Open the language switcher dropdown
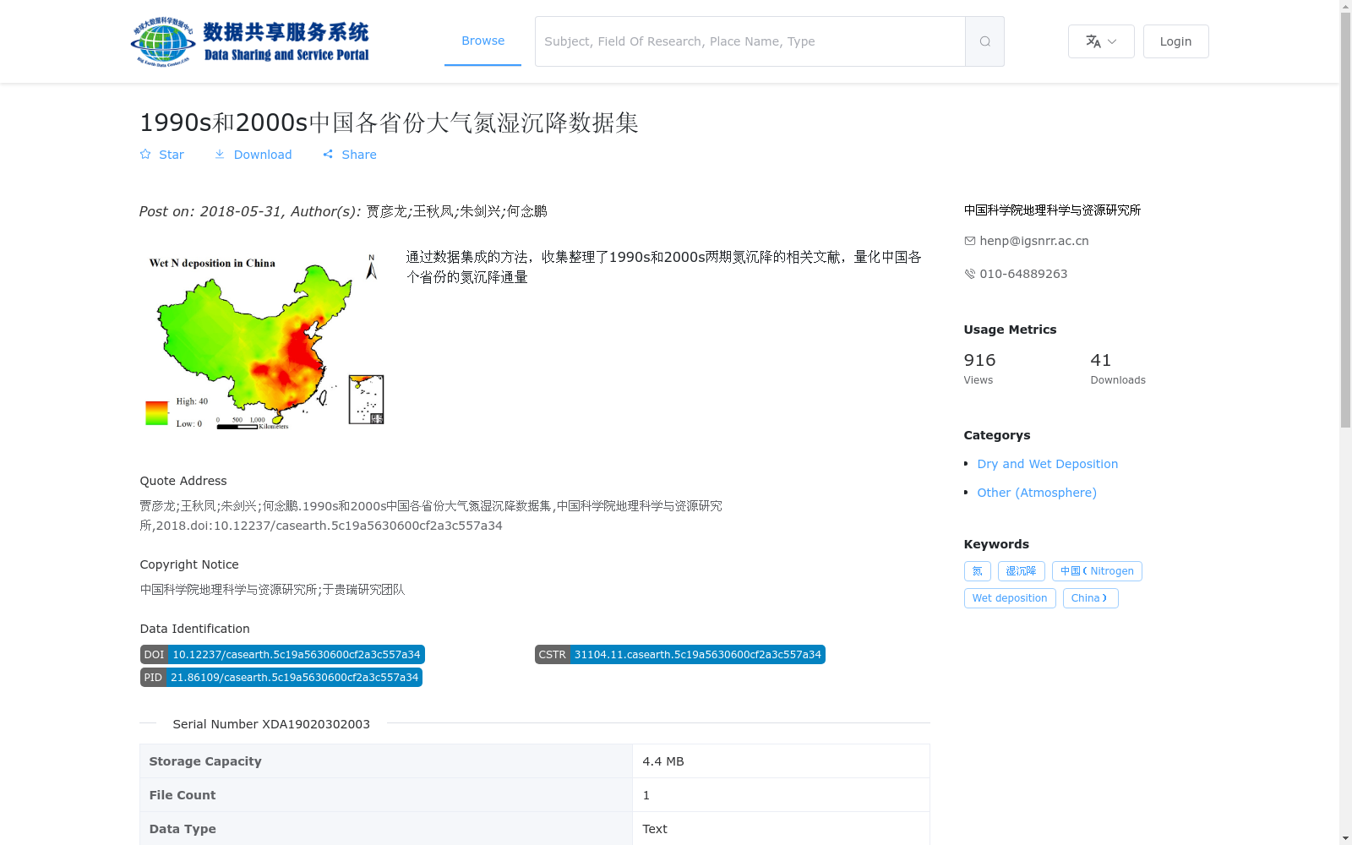This screenshot has width=1352, height=845. point(1101,41)
